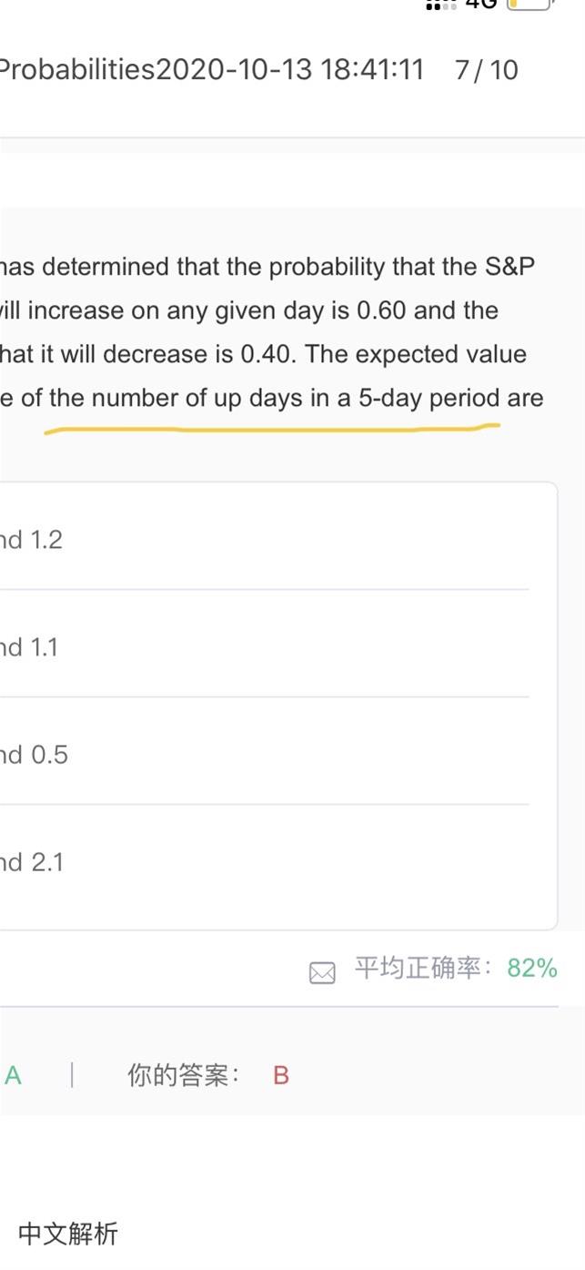Tap the battery icon in status bar
Image resolution: width=585 pixels, height=1270 pixels.
click(x=530, y=5)
